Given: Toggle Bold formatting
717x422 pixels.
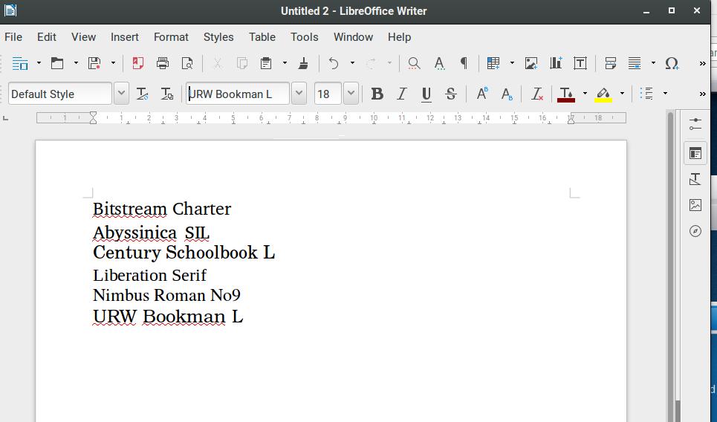Looking at the screenshot, I should tap(377, 94).
